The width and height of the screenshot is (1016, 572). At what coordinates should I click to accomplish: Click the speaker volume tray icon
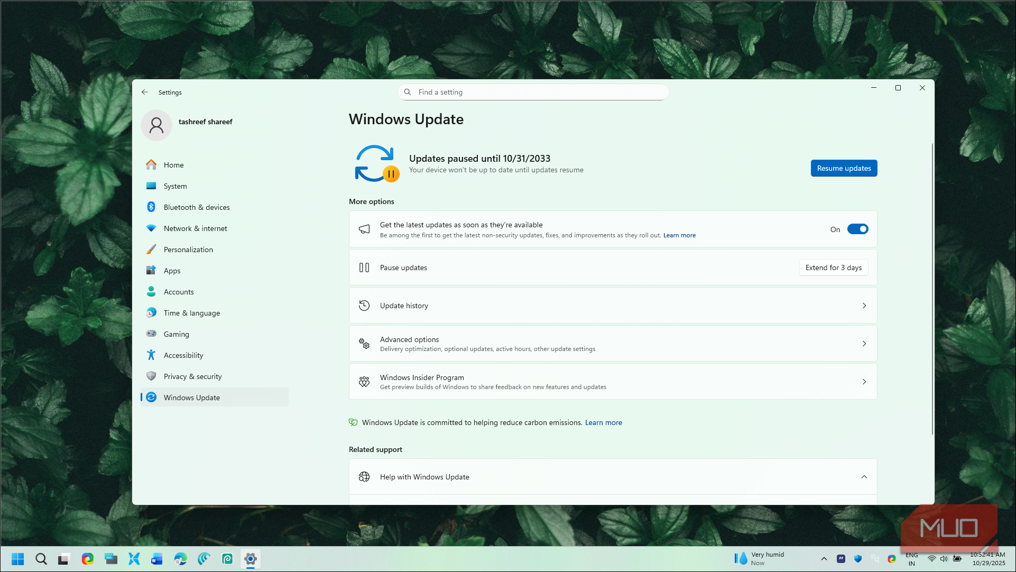point(944,559)
